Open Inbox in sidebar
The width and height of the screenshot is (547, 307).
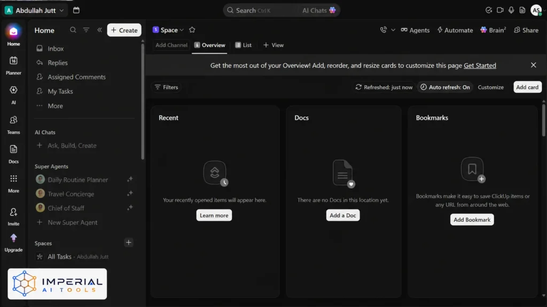pos(56,49)
